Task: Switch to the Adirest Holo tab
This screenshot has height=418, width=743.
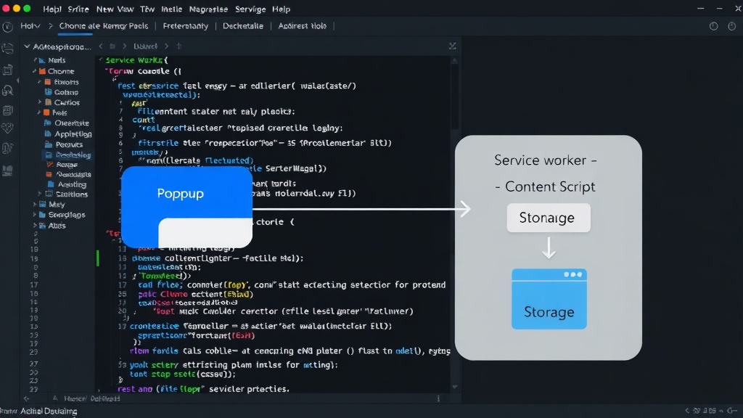Action: (x=302, y=26)
